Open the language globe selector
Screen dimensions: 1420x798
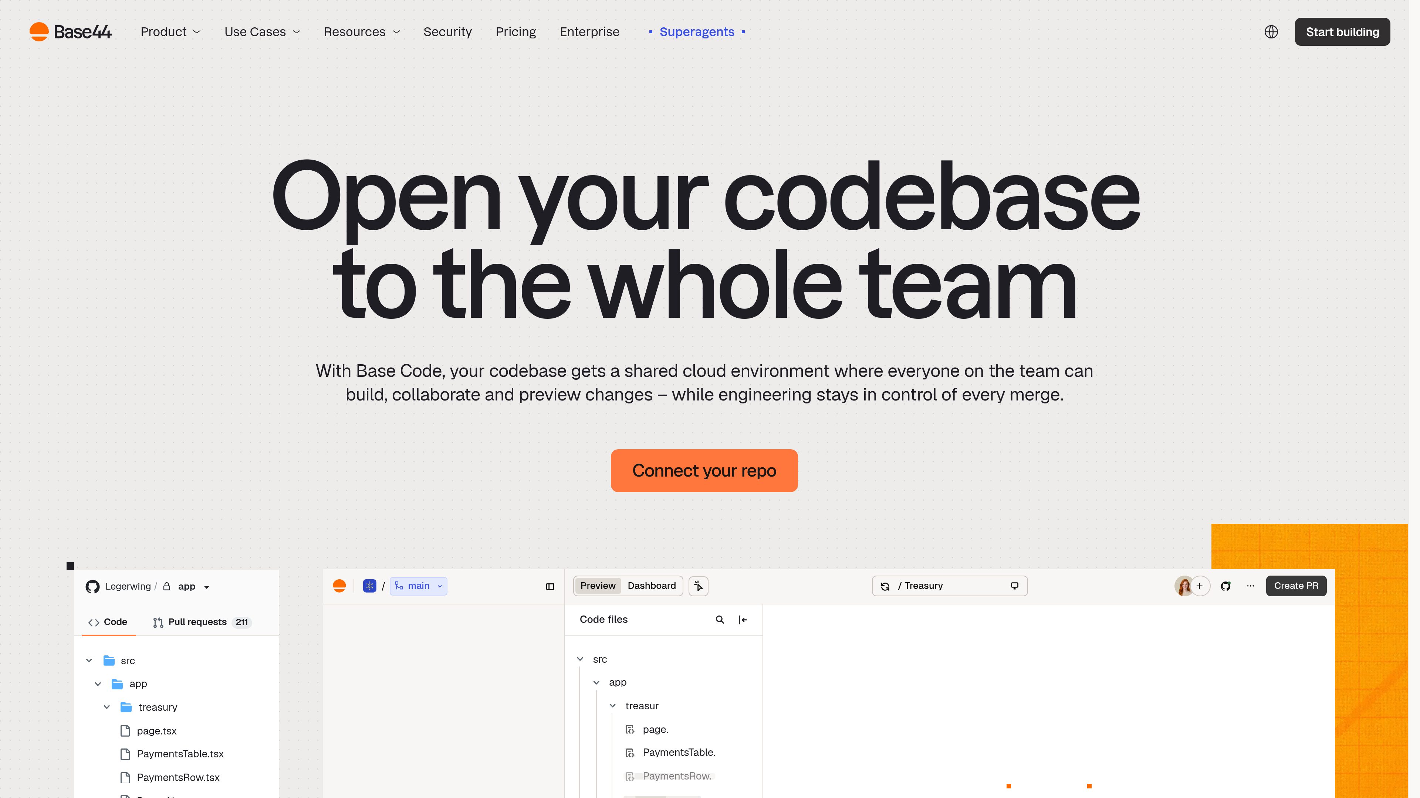point(1271,32)
